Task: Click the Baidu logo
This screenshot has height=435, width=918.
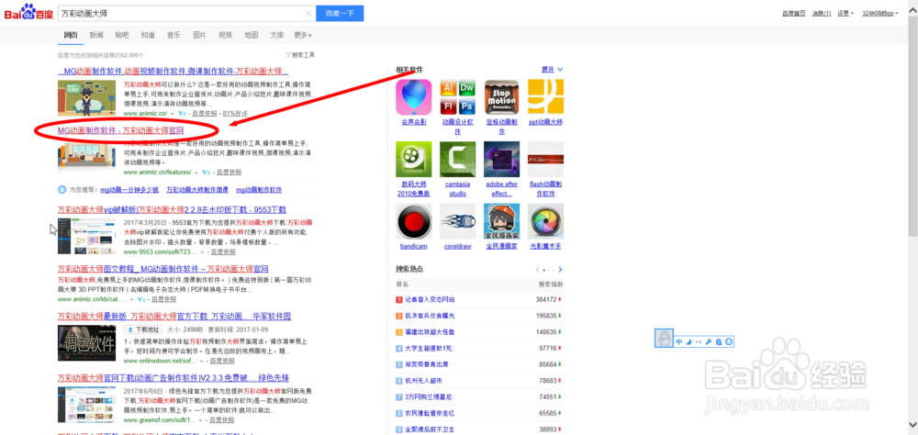Action: (x=28, y=13)
